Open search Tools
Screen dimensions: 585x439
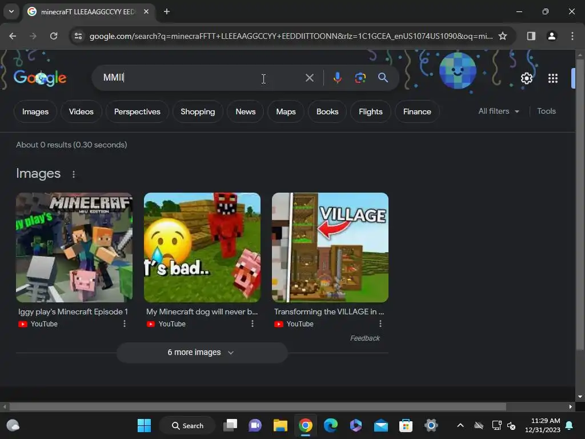[546, 111]
